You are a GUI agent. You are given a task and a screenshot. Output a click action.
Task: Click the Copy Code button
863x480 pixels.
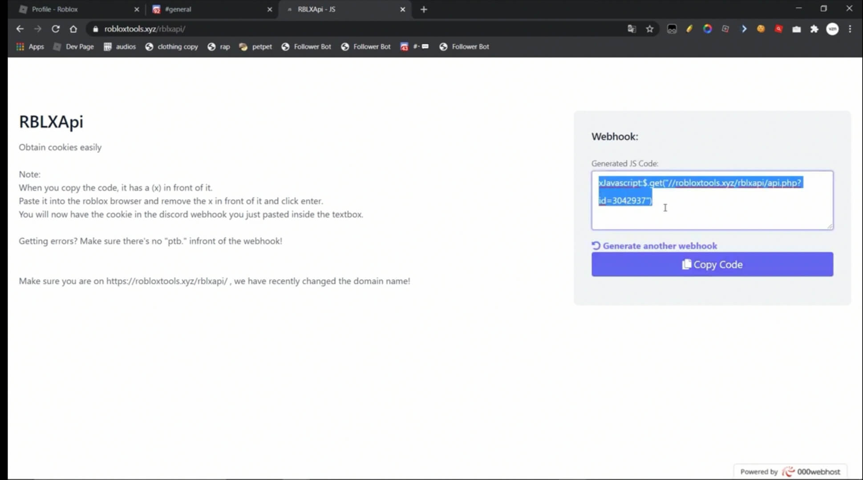(x=713, y=264)
